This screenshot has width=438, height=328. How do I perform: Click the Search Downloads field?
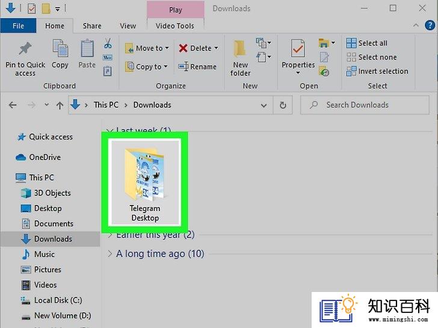pos(365,105)
